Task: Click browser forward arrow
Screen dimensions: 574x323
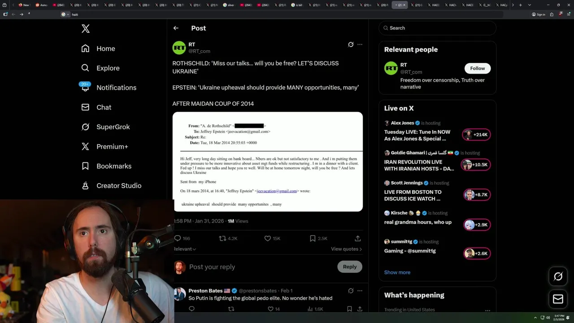Action: coord(21,14)
